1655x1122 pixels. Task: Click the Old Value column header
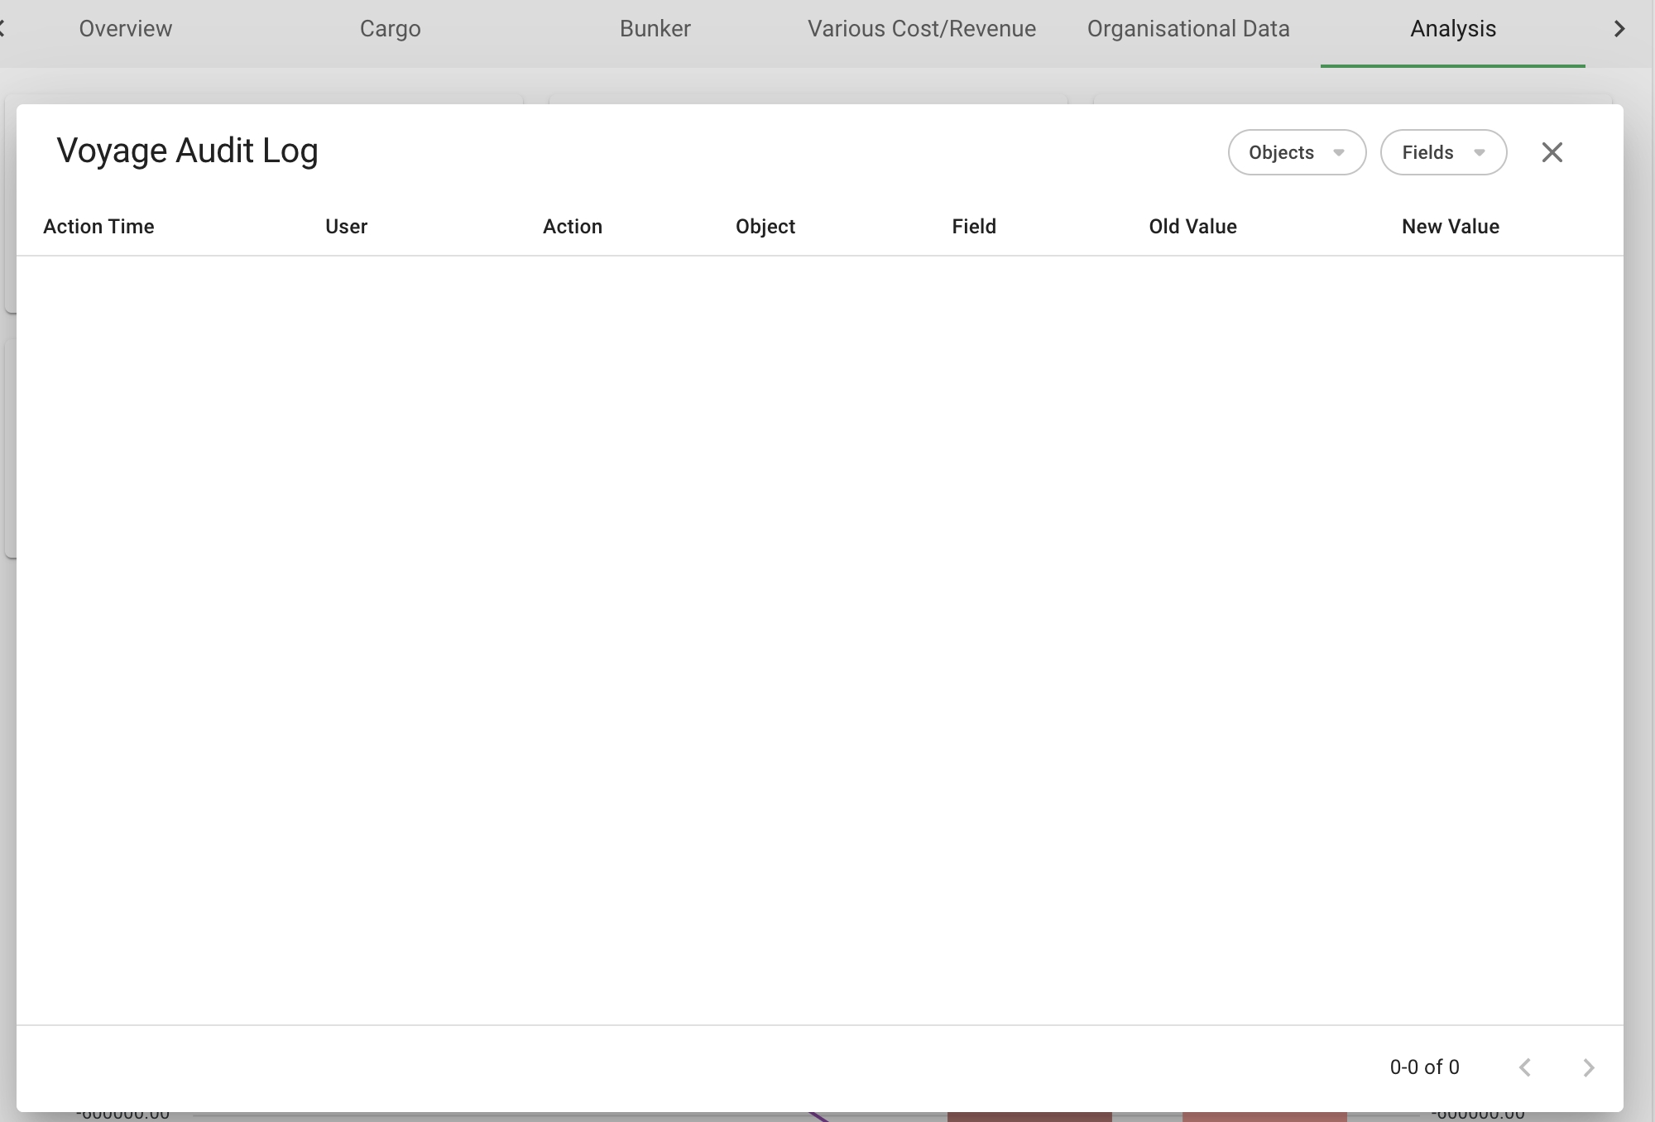point(1192,227)
